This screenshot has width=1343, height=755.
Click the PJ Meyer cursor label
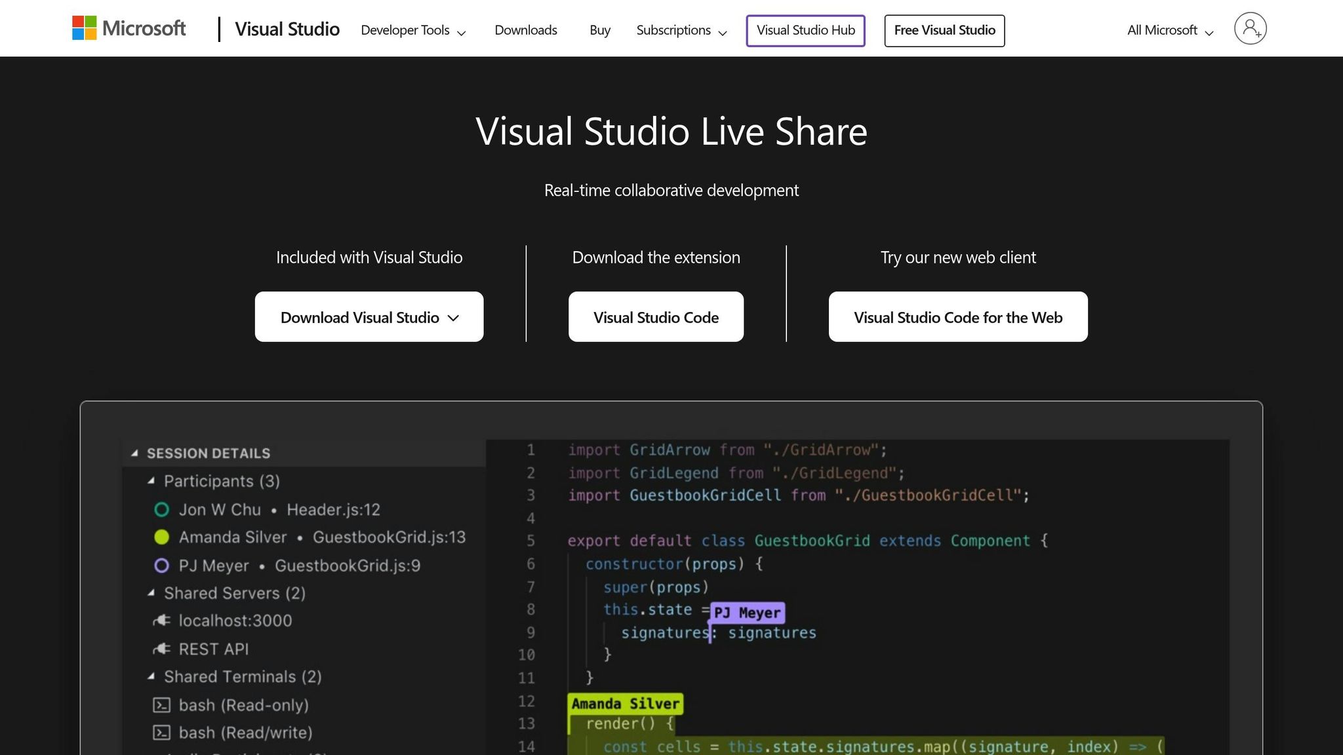[748, 613]
